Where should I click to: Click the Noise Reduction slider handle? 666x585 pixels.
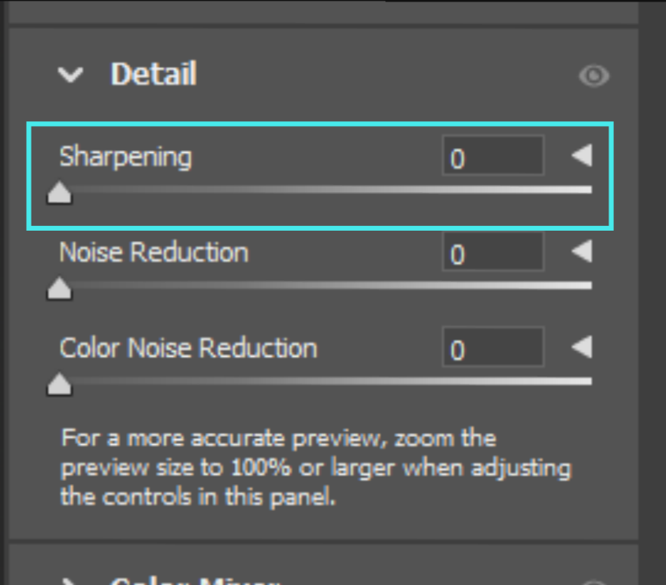[x=59, y=290]
